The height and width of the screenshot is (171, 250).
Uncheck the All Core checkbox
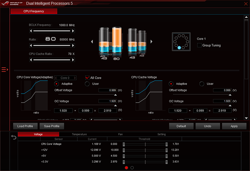coord(87,78)
